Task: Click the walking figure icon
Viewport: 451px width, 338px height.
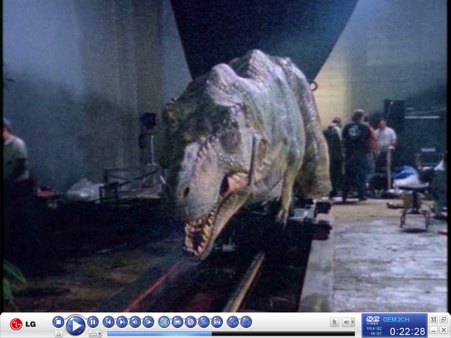Action: pos(335,323)
